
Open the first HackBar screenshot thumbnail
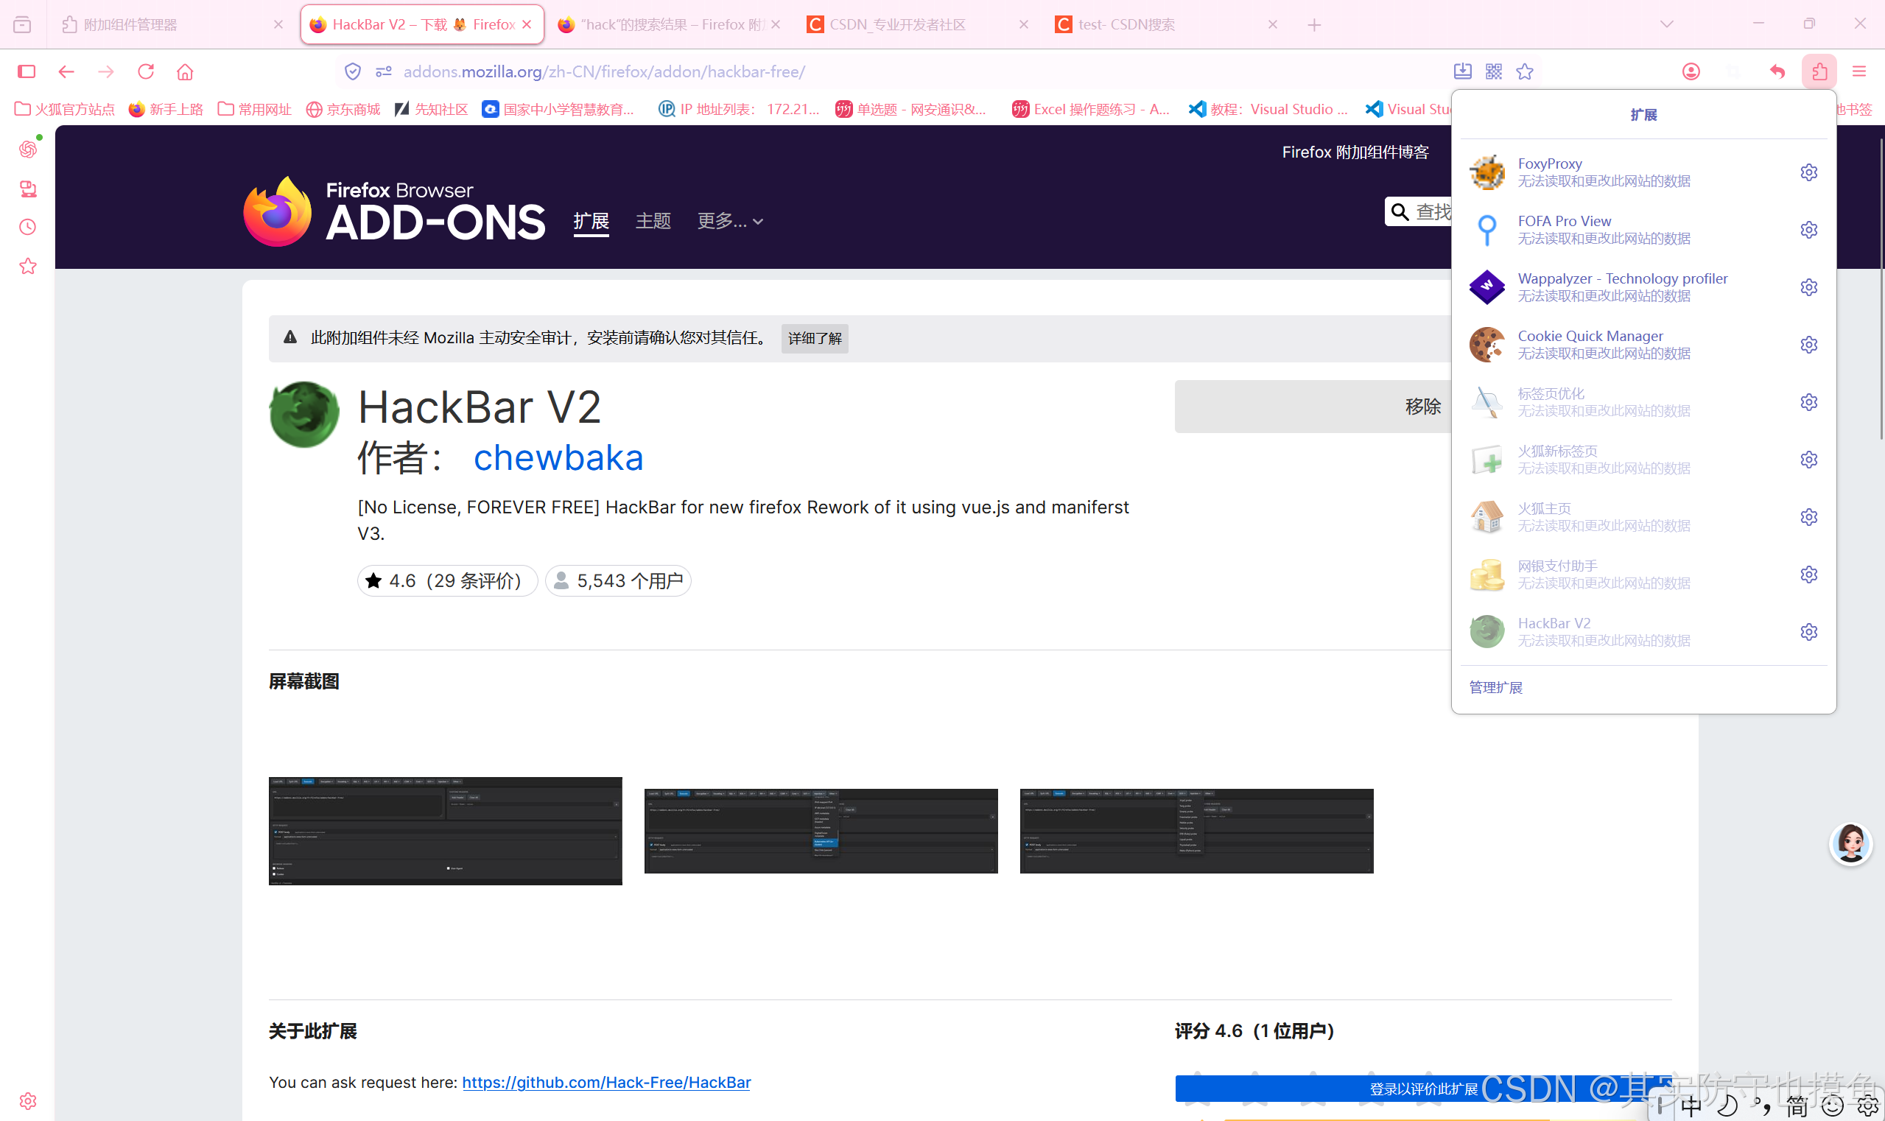coord(446,831)
